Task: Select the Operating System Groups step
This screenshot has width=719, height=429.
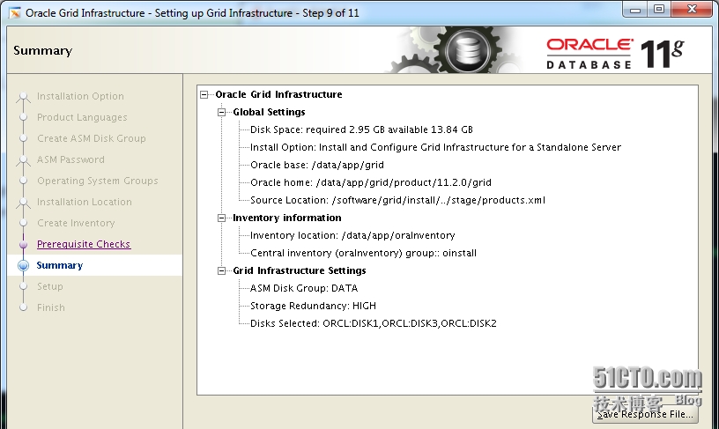Action: (98, 181)
